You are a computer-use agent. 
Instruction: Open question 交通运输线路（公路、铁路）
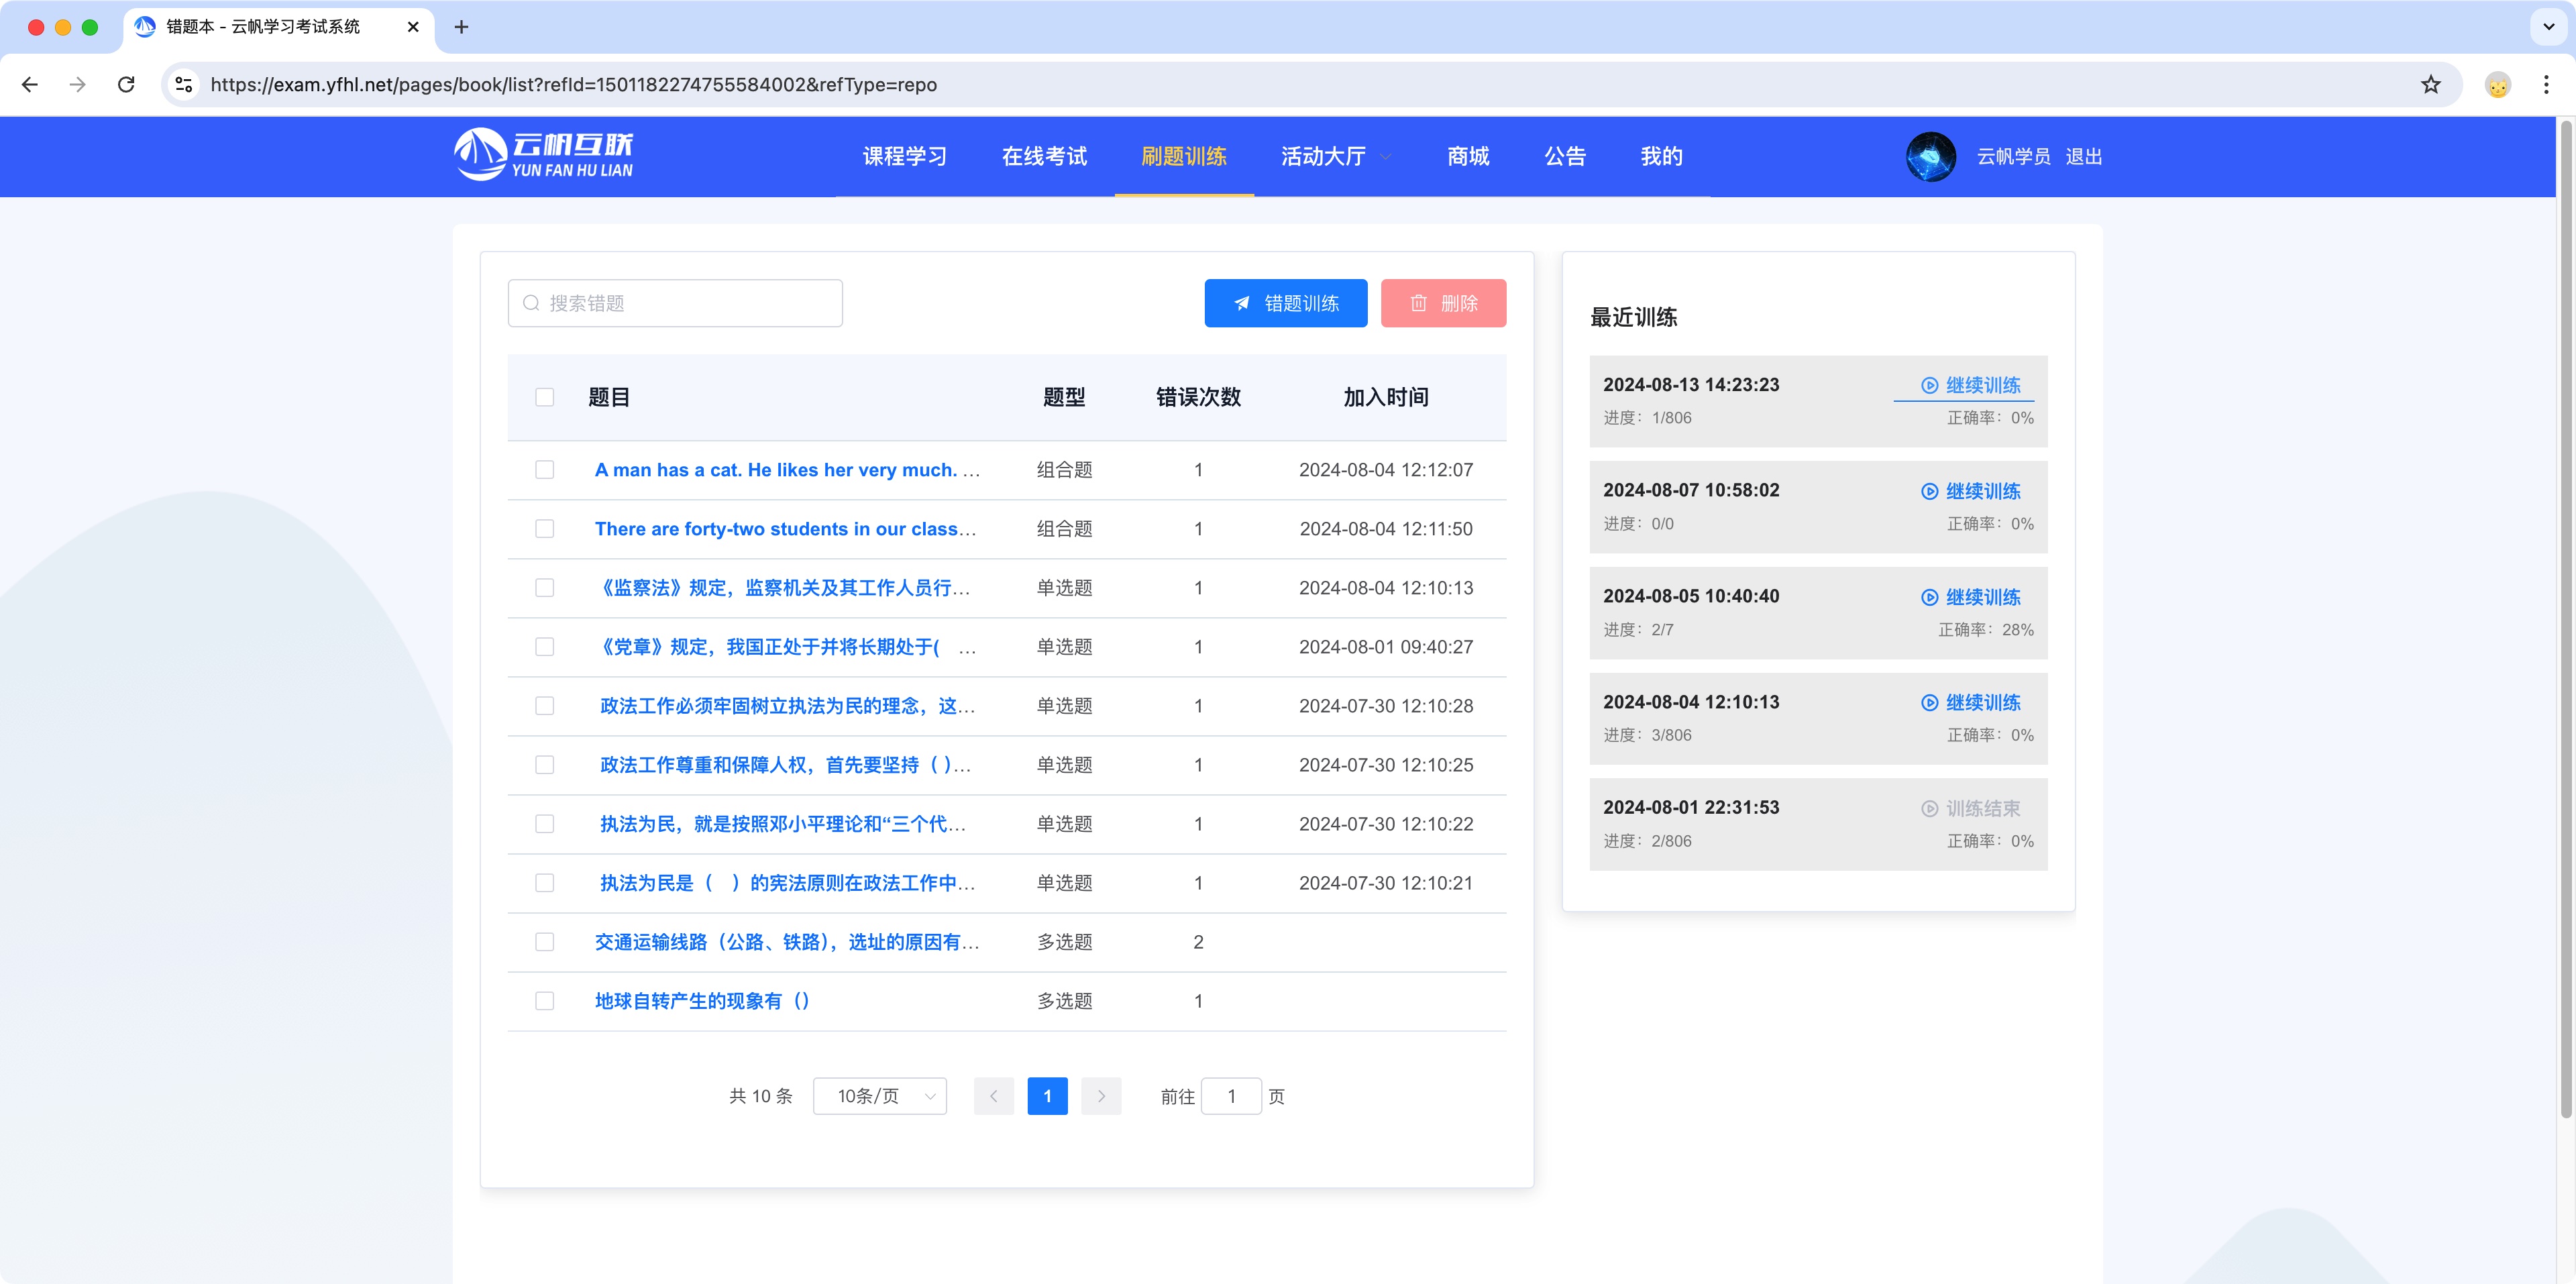[787, 942]
